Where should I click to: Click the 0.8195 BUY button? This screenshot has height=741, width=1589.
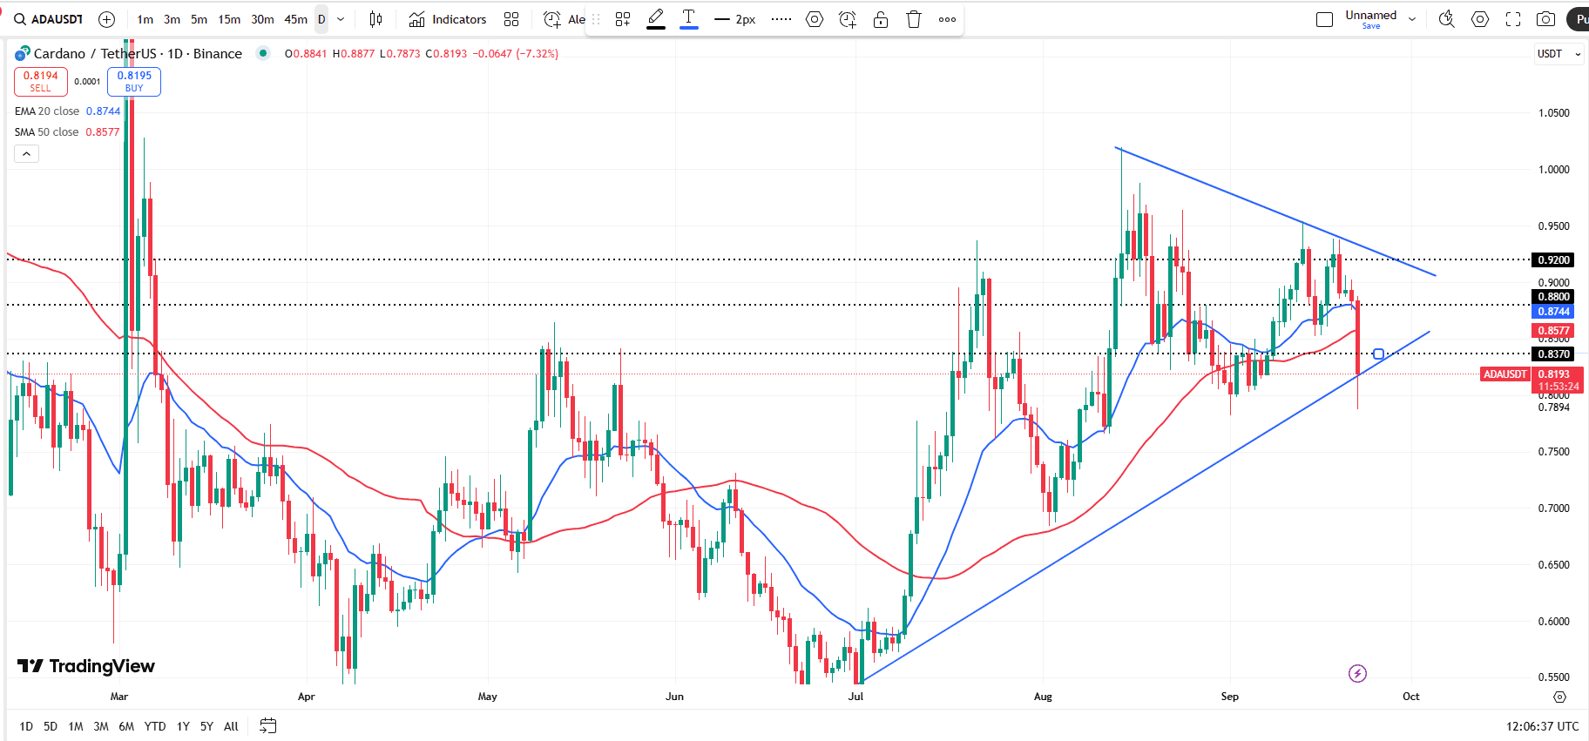click(x=134, y=81)
